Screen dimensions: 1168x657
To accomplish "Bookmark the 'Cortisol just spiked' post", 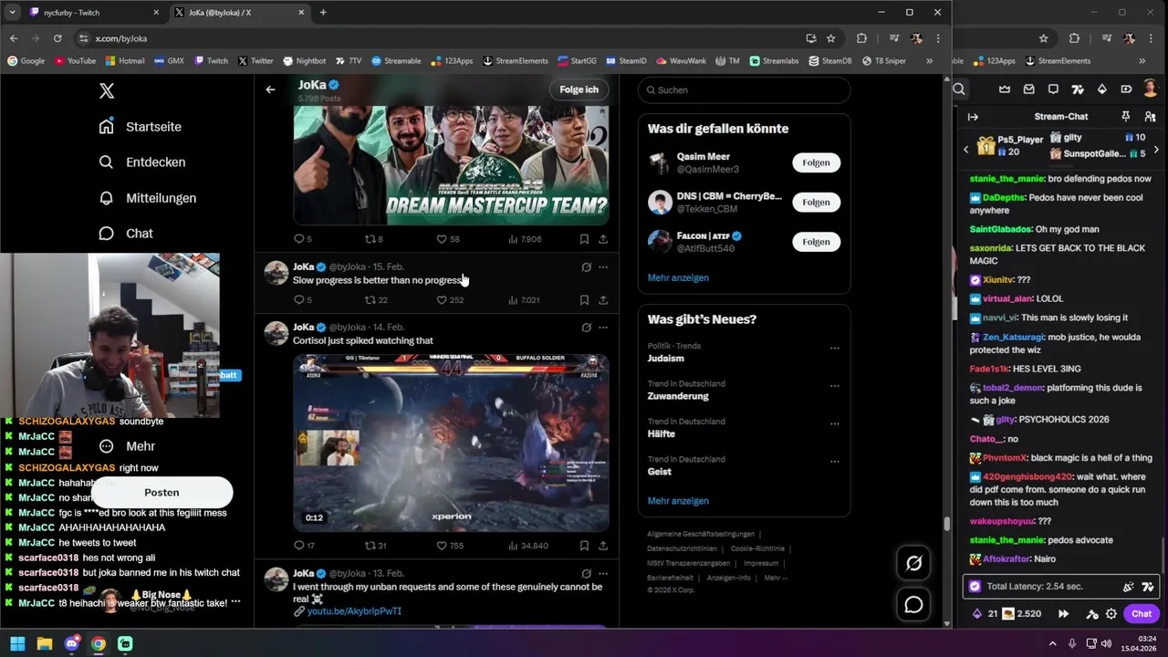I will coord(584,546).
